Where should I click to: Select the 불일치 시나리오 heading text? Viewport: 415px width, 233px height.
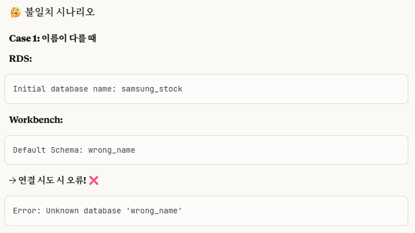coord(60,12)
